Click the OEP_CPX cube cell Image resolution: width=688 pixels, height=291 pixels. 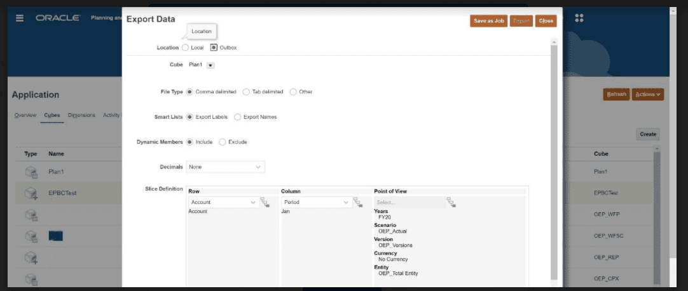pyautogui.click(x=607, y=279)
